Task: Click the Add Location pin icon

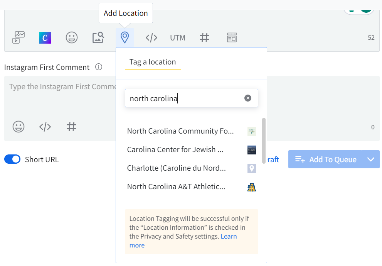Action: [125, 37]
